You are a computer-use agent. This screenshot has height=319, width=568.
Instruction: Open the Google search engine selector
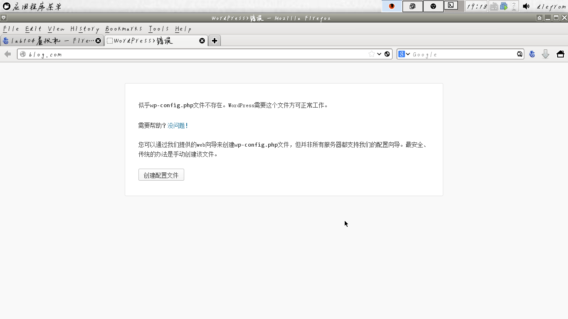404,54
